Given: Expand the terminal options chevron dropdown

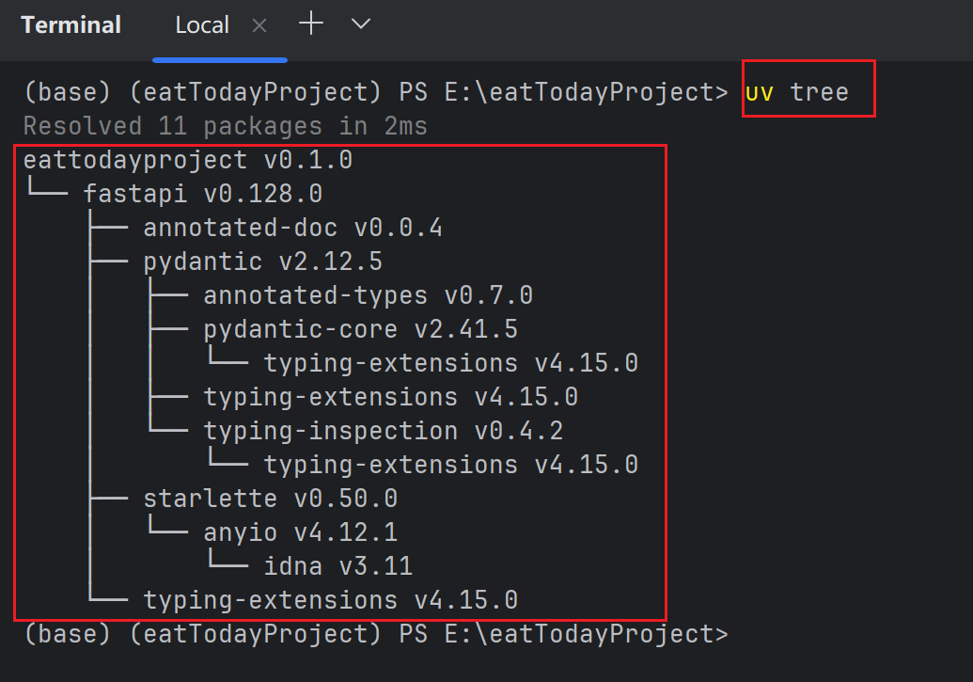Looking at the screenshot, I should pos(361,25).
